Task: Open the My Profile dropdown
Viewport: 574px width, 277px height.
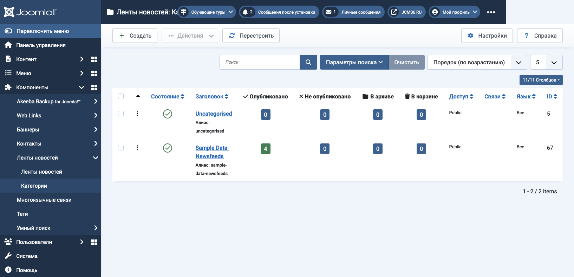Action: coord(455,12)
